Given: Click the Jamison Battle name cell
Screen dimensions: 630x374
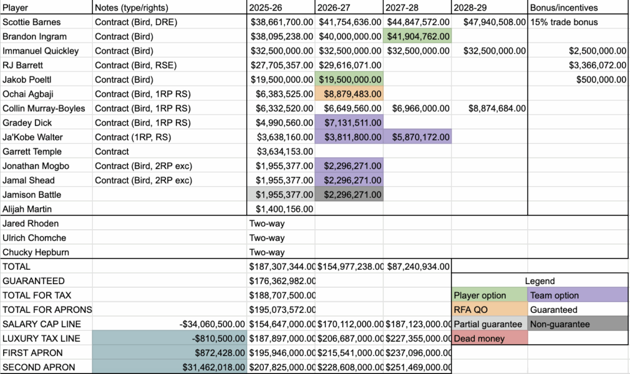Looking at the screenshot, I should 46,195.
